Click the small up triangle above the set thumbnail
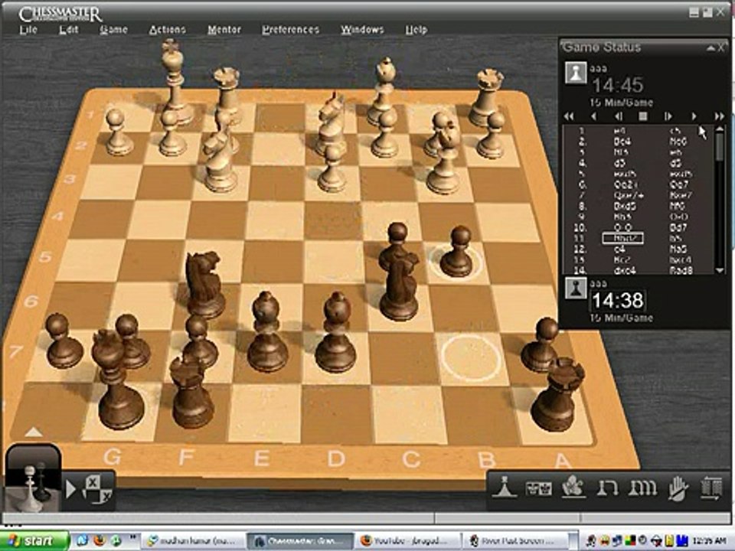 pos(33,432)
